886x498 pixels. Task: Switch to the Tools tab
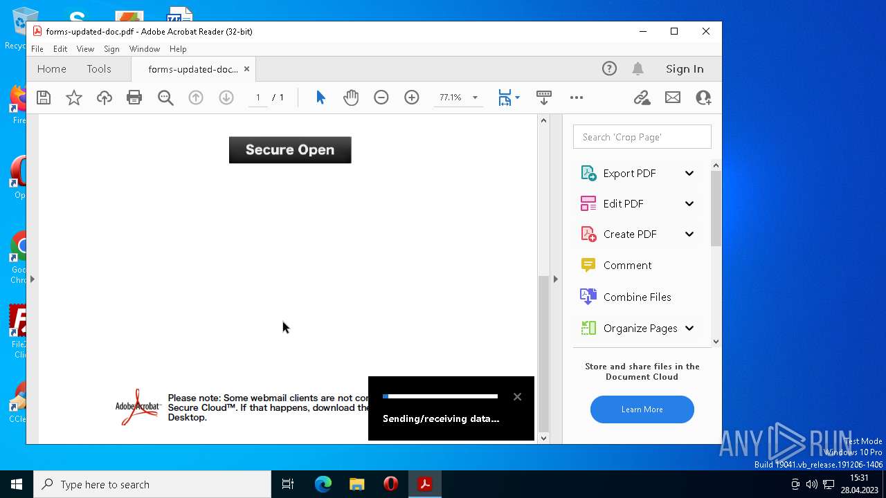pos(99,69)
